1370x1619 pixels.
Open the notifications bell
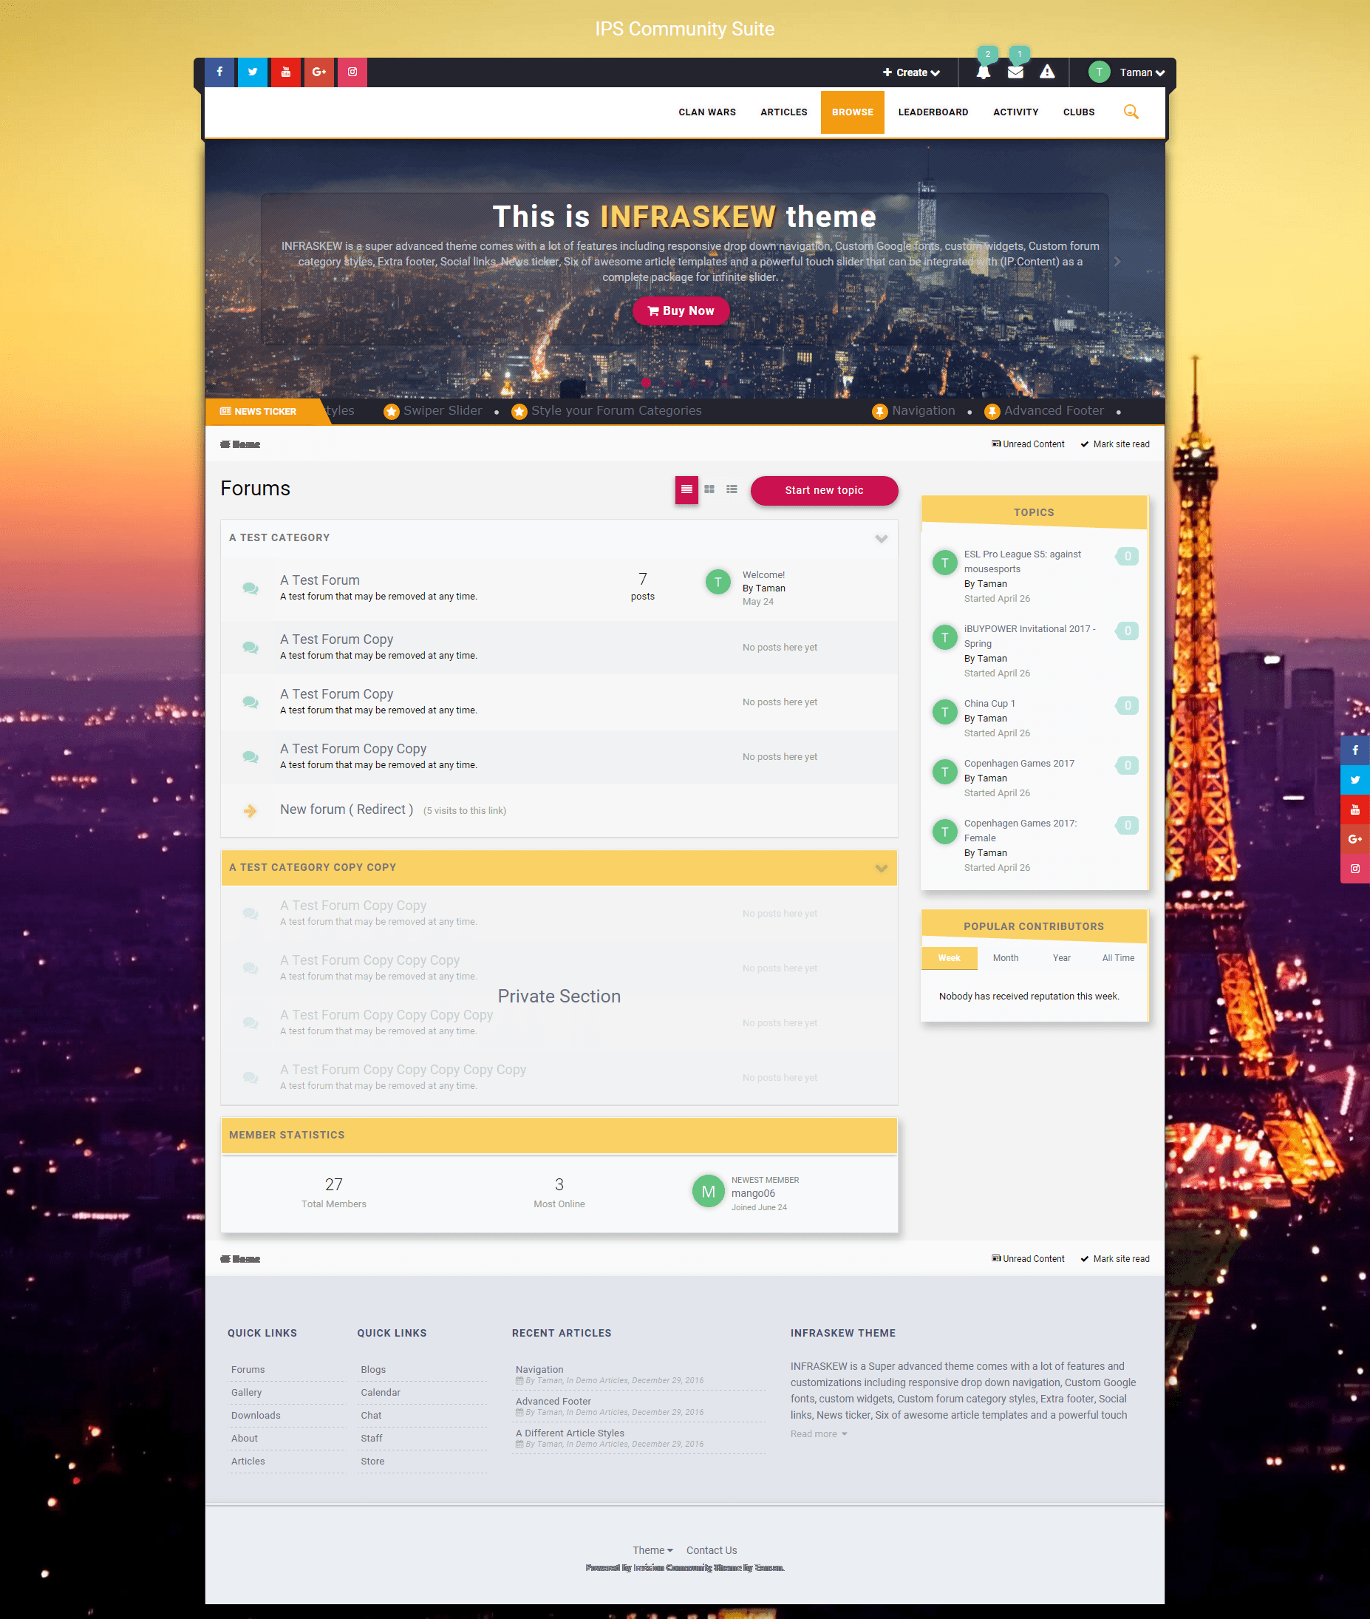tap(984, 72)
